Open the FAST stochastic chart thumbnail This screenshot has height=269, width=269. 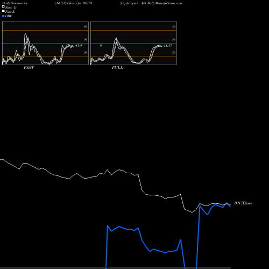(45, 43)
